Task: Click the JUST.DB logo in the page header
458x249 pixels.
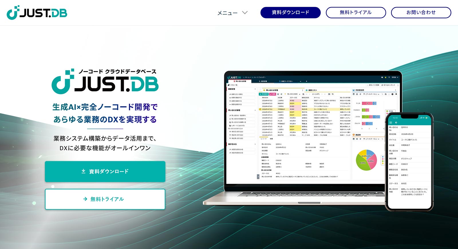Action: [x=37, y=13]
